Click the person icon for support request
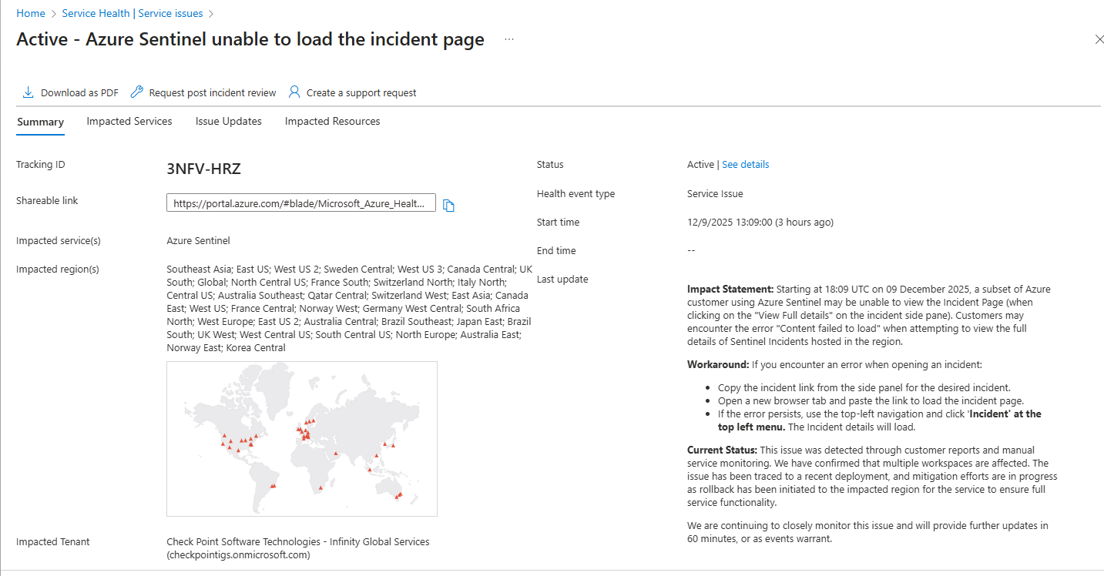 [x=294, y=92]
